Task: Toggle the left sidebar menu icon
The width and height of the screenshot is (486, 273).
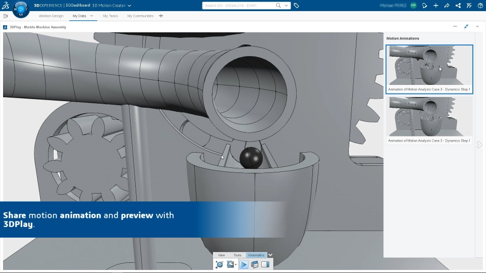Action: (x=5, y=16)
